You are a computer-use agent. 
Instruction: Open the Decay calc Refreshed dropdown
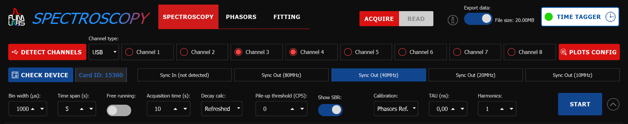(x=221, y=109)
